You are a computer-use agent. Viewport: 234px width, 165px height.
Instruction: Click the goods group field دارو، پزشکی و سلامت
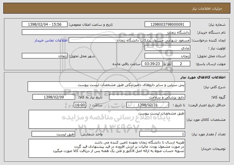(x=147, y=97)
